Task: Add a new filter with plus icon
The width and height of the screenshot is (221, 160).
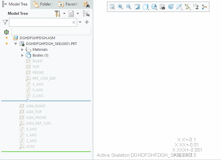Action: pos(87,22)
